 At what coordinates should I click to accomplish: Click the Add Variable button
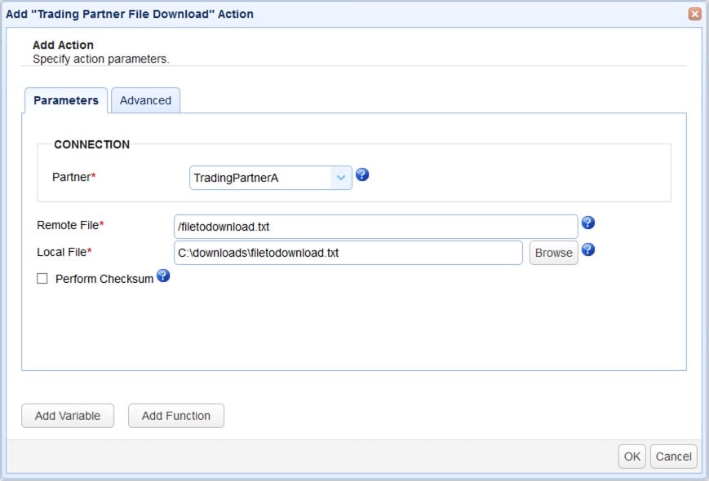[x=68, y=416]
